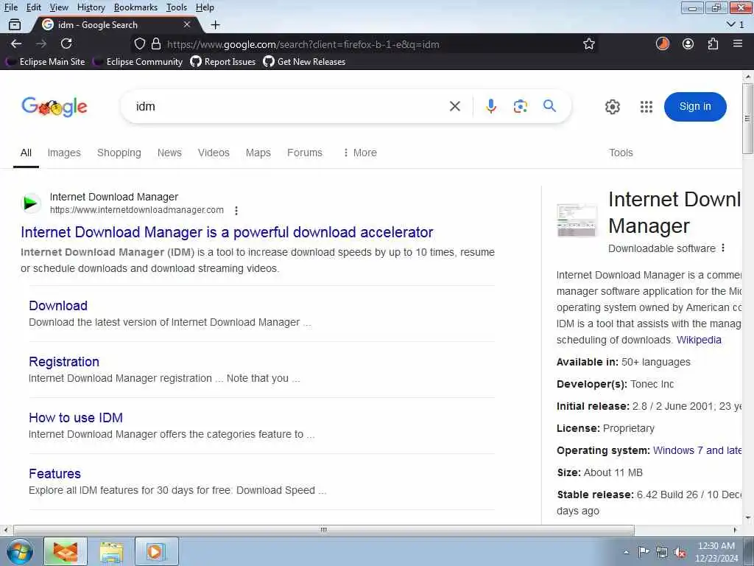The height and width of the screenshot is (566, 754).
Task: Open the Internet Download Manager accelerator result title
Action: 227,232
